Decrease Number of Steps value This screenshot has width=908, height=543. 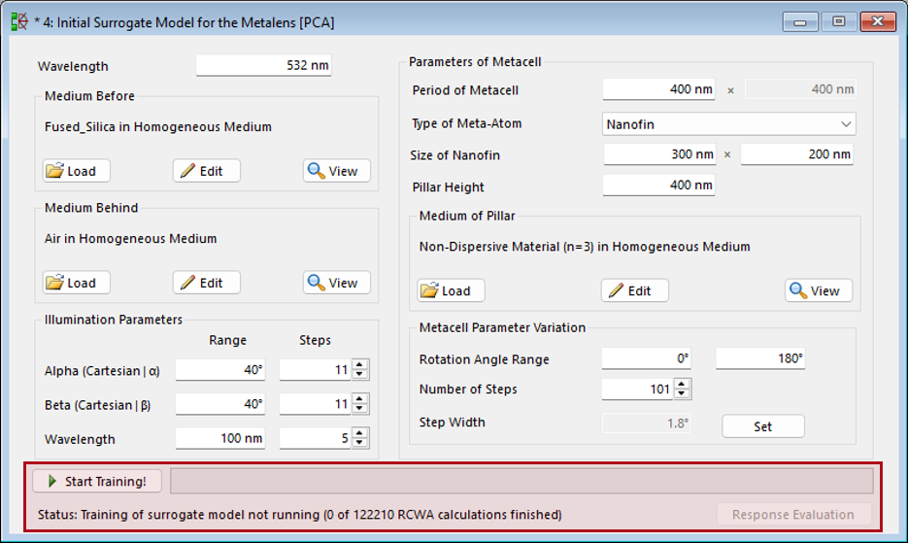pyautogui.click(x=682, y=394)
